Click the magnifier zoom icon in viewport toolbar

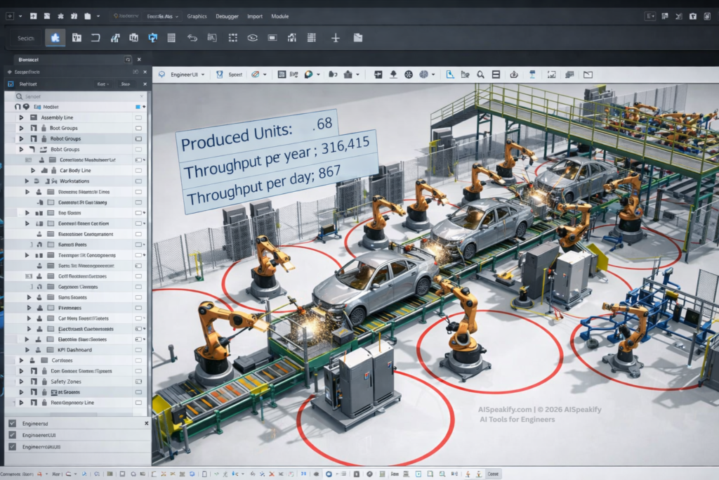pyautogui.click(x=481, y=74)
